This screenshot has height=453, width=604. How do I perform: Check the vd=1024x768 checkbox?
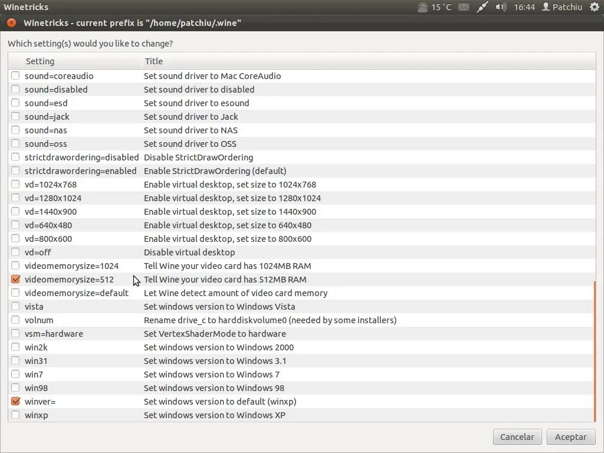pos(15,184)
